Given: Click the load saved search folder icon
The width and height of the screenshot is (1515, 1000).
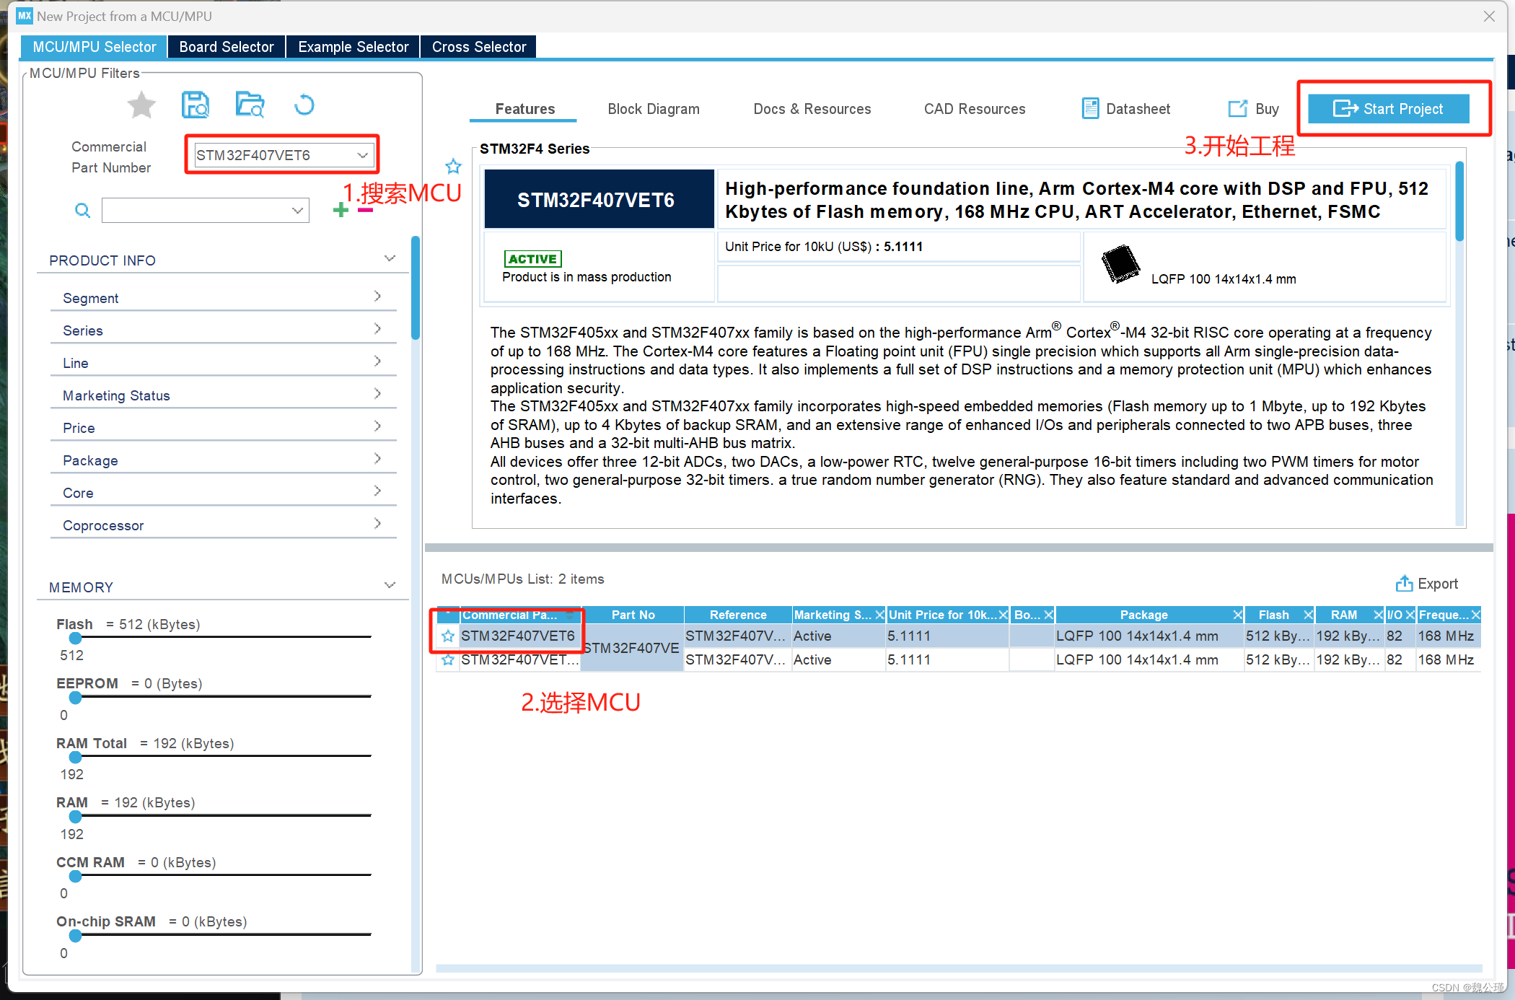Looking at the screenshot, I should pyautogui.click(x=250, y=105).
